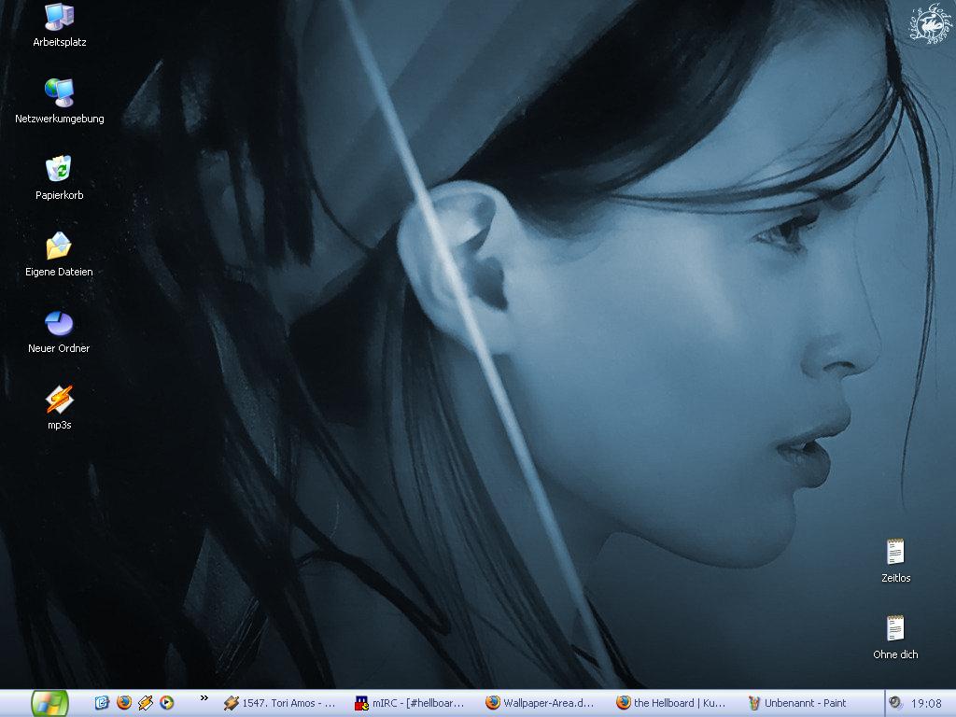The image size is (956, 717).
Task: Switch to the Wallpaper-Area Firefox taskbar item
Action: 542,703
